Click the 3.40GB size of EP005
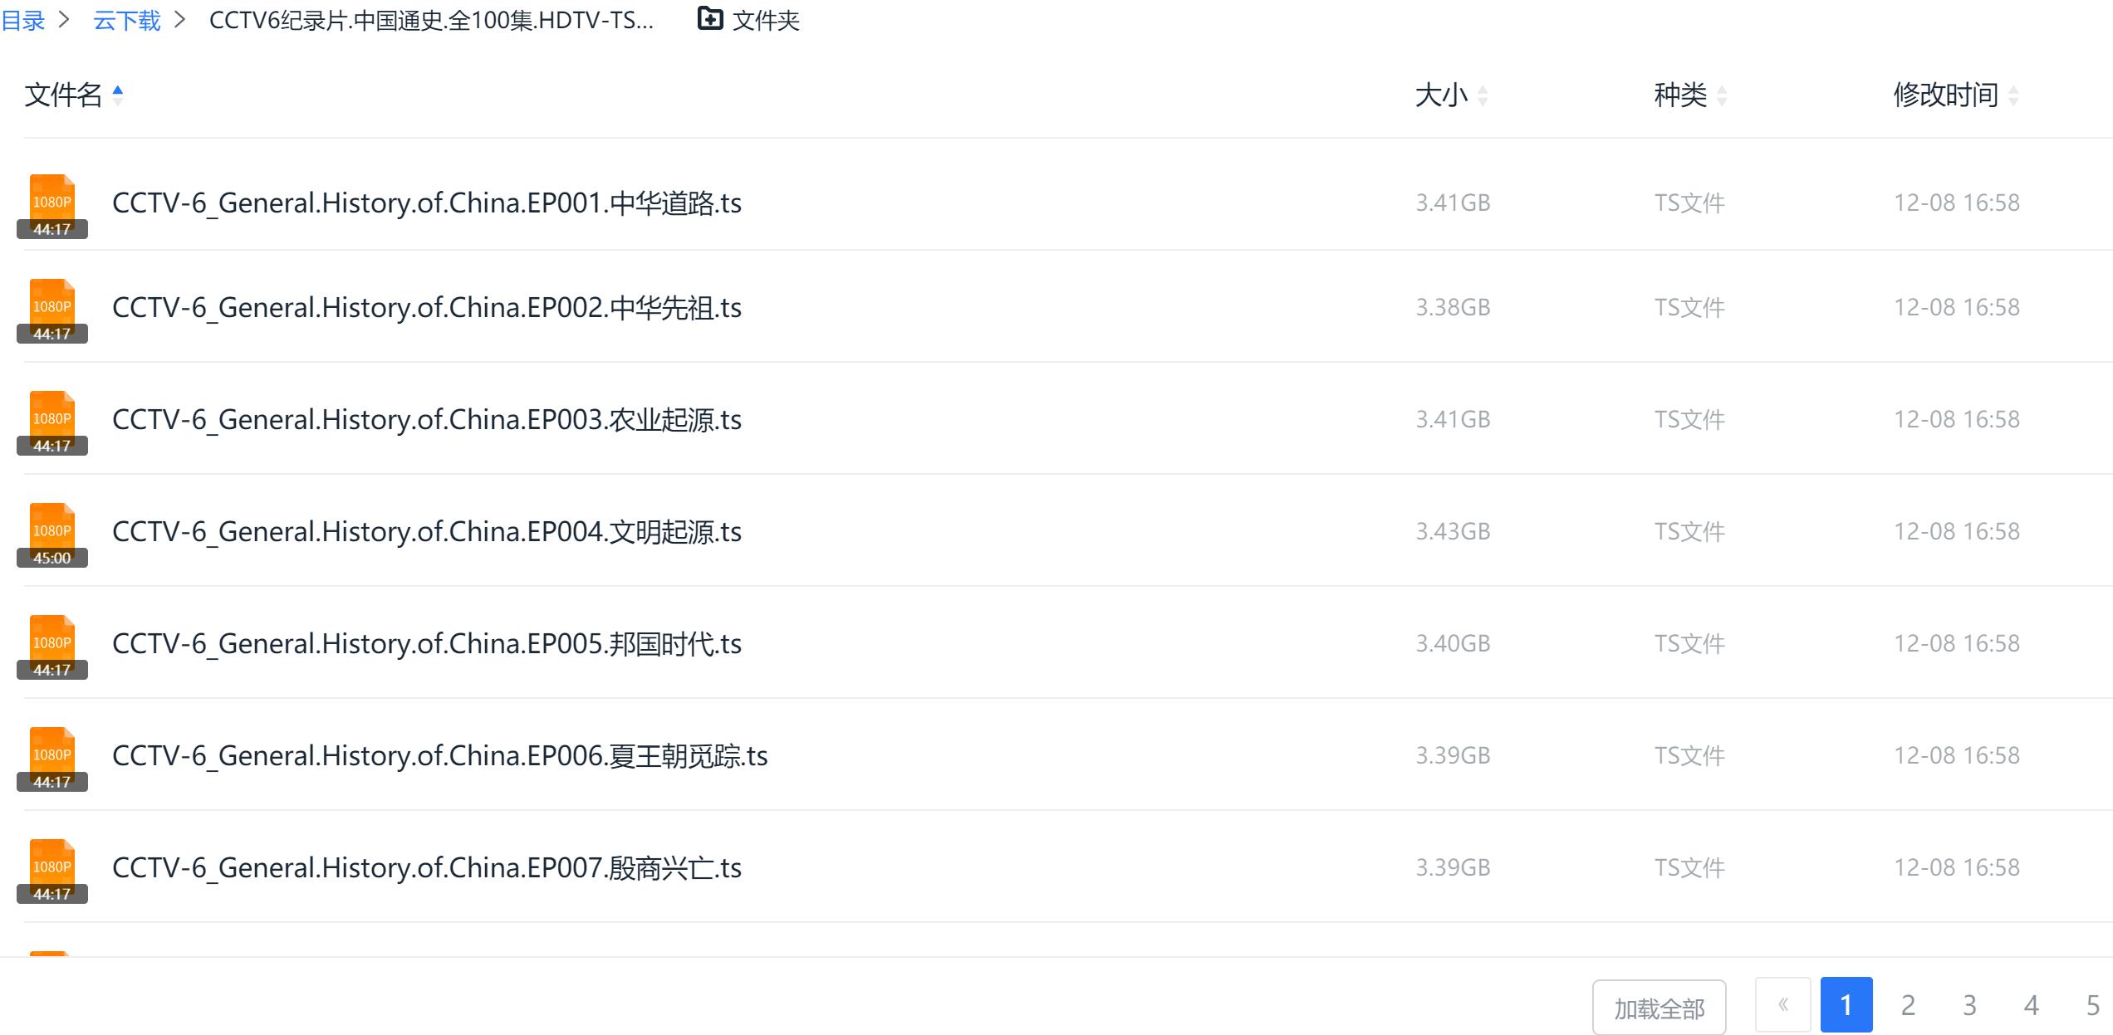Screen dimensions: 2113x1035 1454,643
